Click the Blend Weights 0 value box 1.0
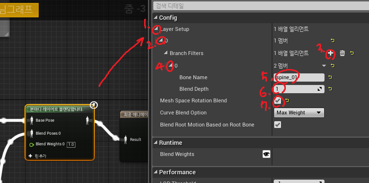Screen dimensions: 369x183 coord(71,145)
